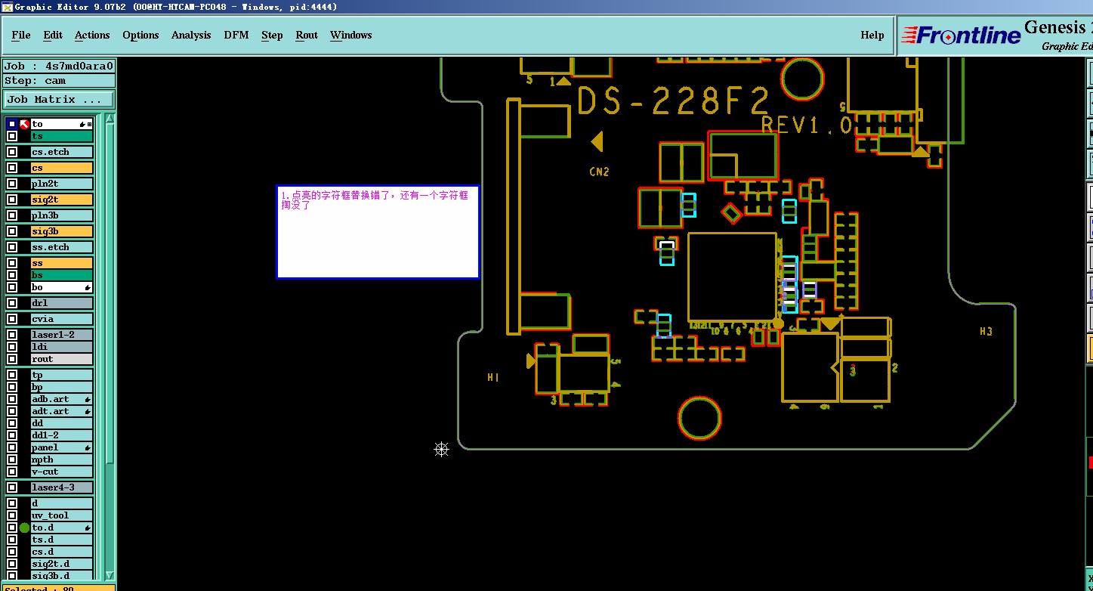This screenshot has width=1093, height=591.
Task: Select the 'sig3b' layer name
Action: [62, 231]
